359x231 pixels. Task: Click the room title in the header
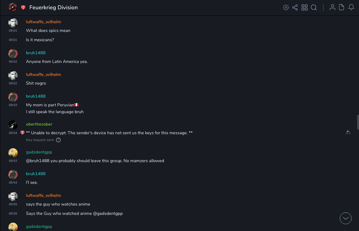54,7
